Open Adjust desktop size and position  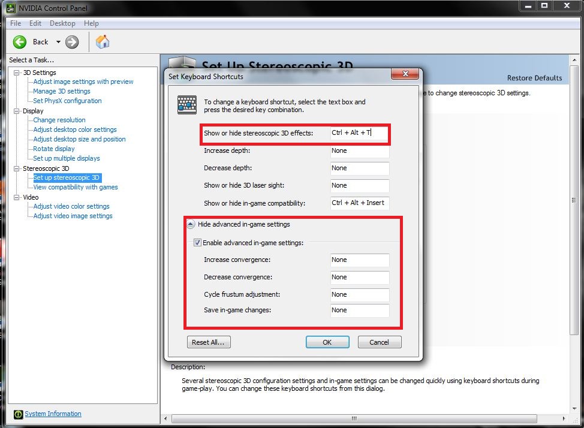[79, 139]
